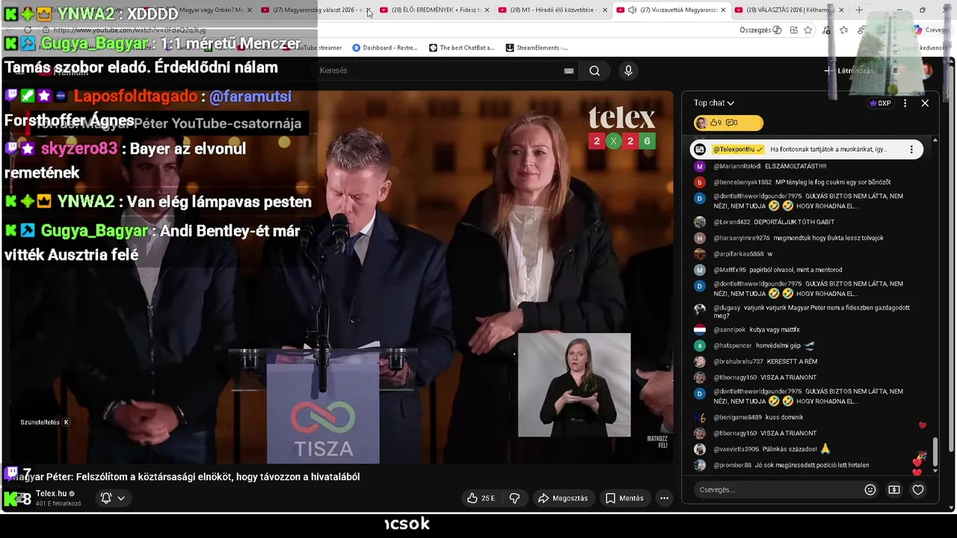Like the video with 25 E likes
Viewport: 957px width, 538px height.
pyautogui.click(x=481, y=498)
